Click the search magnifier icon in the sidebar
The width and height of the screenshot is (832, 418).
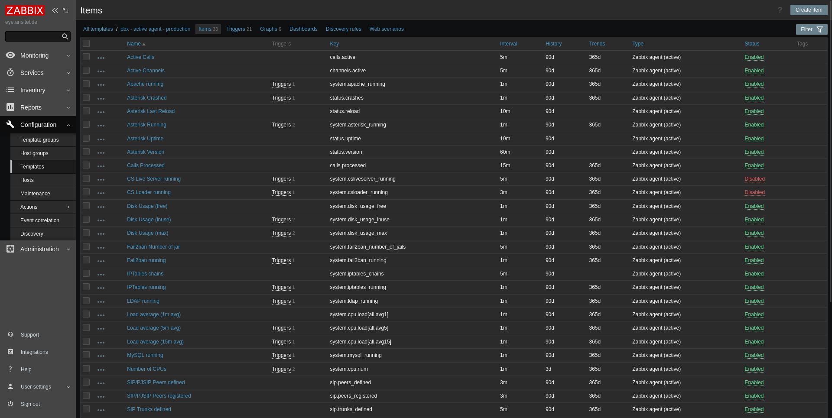[65, 36]
